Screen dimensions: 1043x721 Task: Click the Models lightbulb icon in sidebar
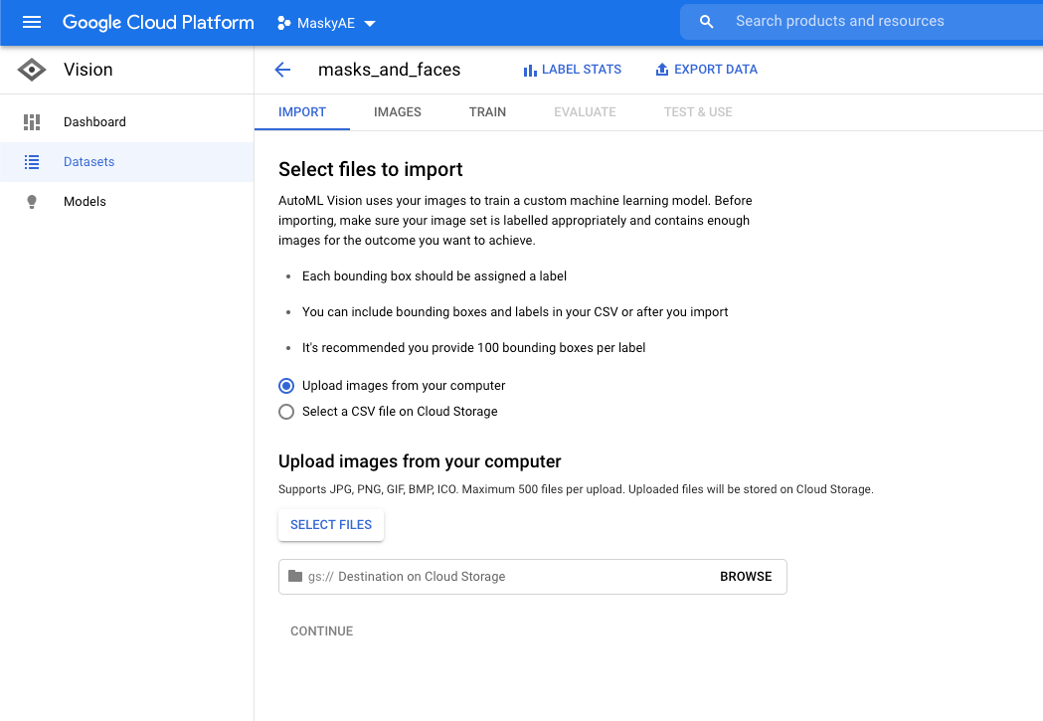(32, 202)
